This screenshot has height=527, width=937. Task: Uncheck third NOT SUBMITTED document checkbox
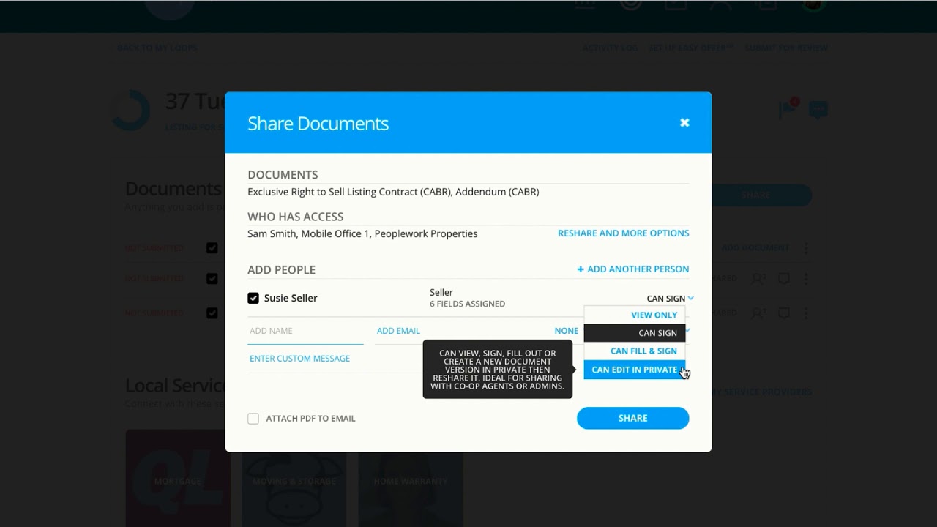coord(212,313)
